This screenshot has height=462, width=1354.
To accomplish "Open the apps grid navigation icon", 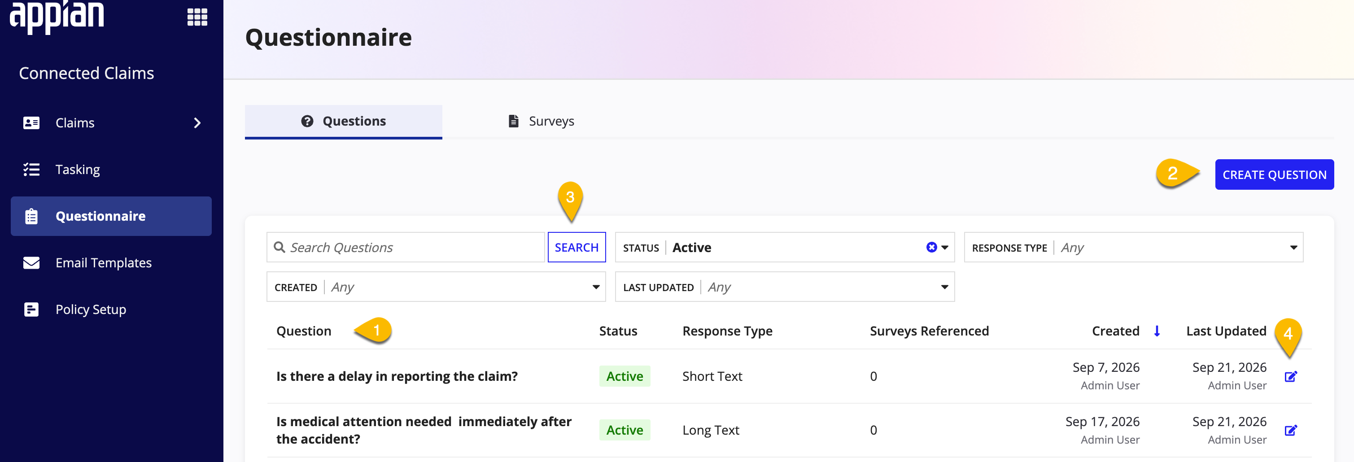I will pyautogui.click(x=197, y=17).
